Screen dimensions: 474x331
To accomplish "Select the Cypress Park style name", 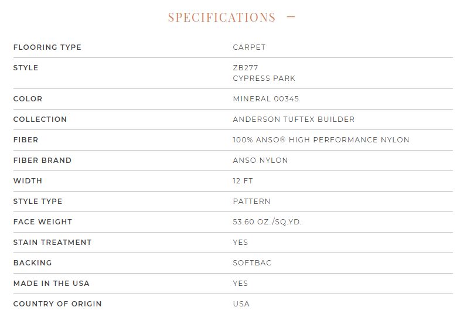I will click(264, 79).
